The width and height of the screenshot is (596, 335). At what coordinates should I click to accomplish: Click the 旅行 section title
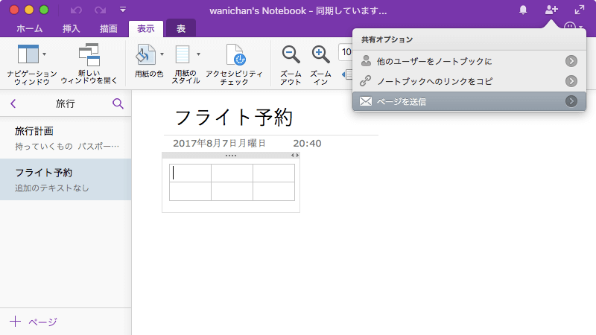point(66,103)
